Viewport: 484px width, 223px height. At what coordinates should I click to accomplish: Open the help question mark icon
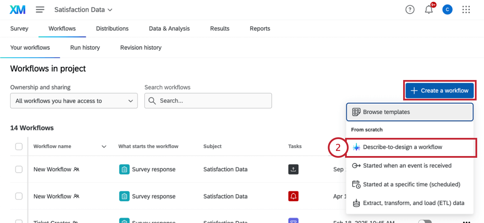(x=410, y=10)
